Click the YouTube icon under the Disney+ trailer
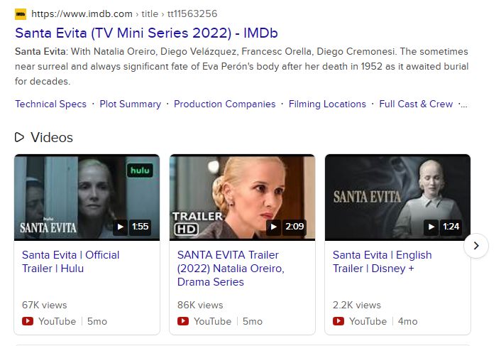The width and height of the screenshot is (501, 346). pos(338,321)
